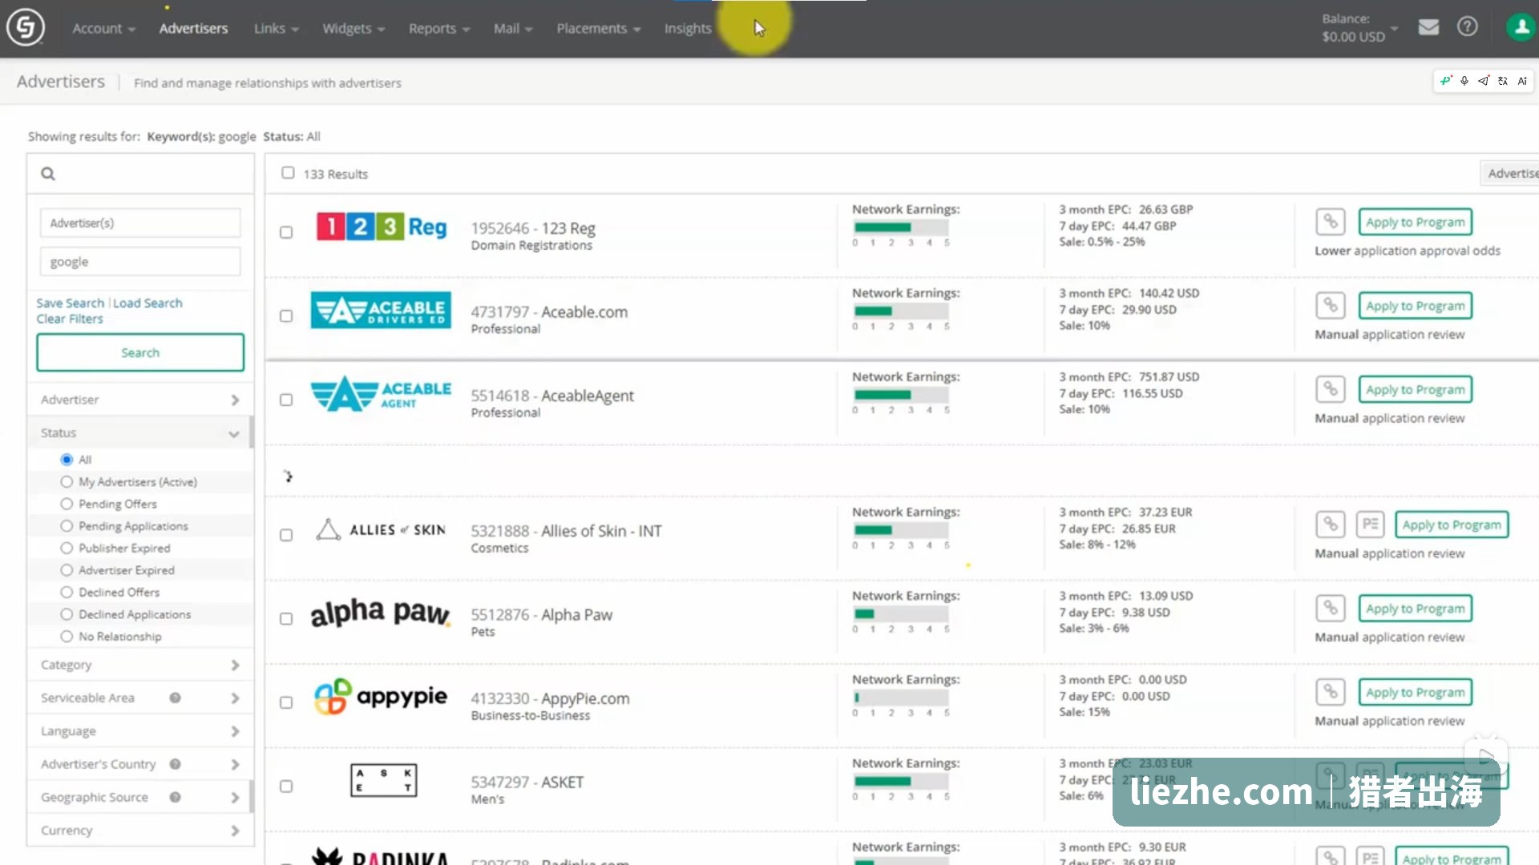Click the Advertiser(s) search type field
The height and width of the screenshot is (865, 1539).
[x=140, y=223]
